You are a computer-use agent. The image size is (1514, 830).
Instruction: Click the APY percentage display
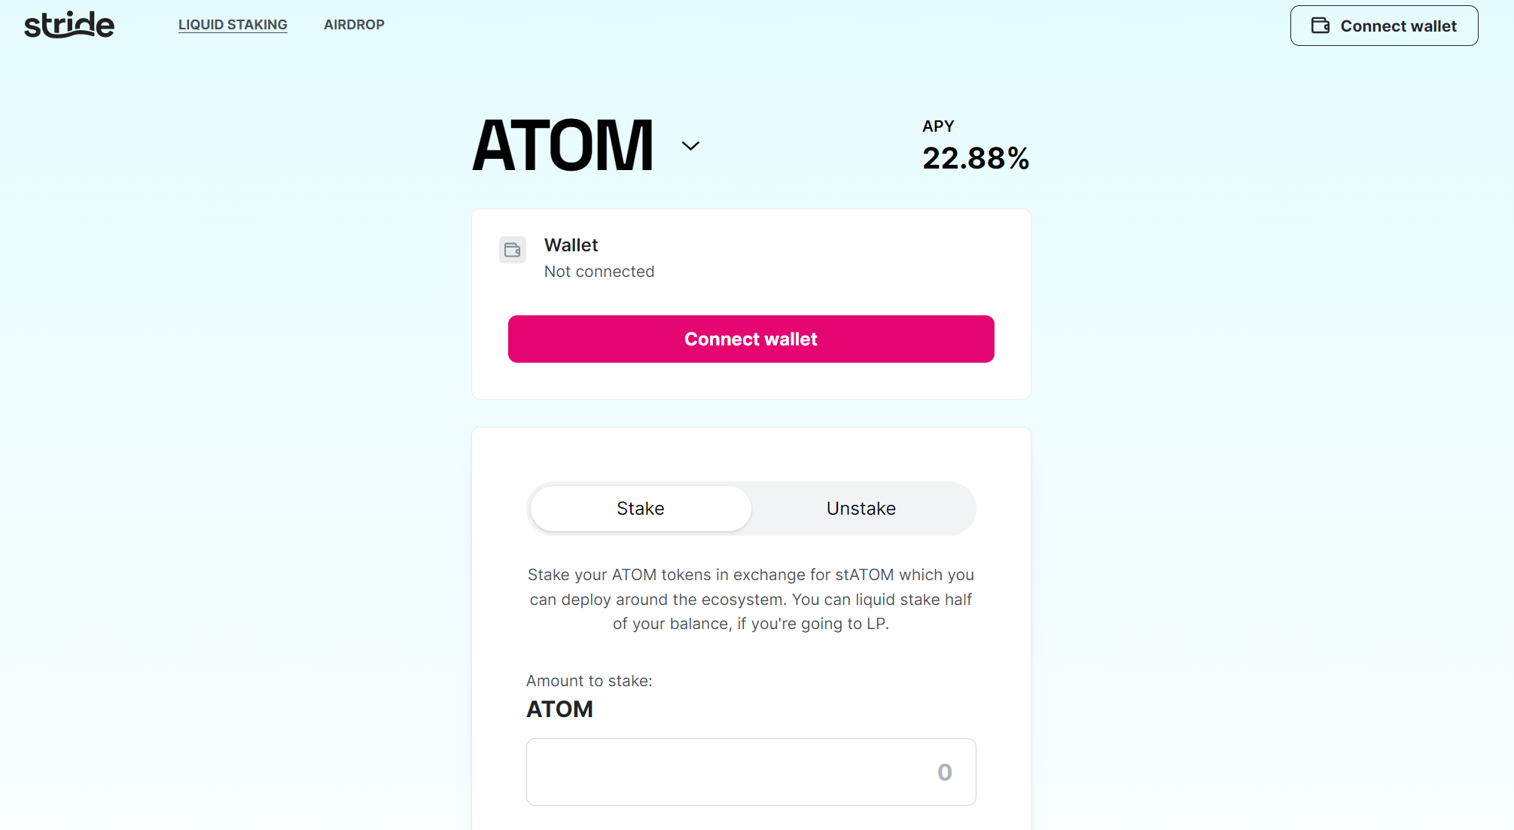973,157
